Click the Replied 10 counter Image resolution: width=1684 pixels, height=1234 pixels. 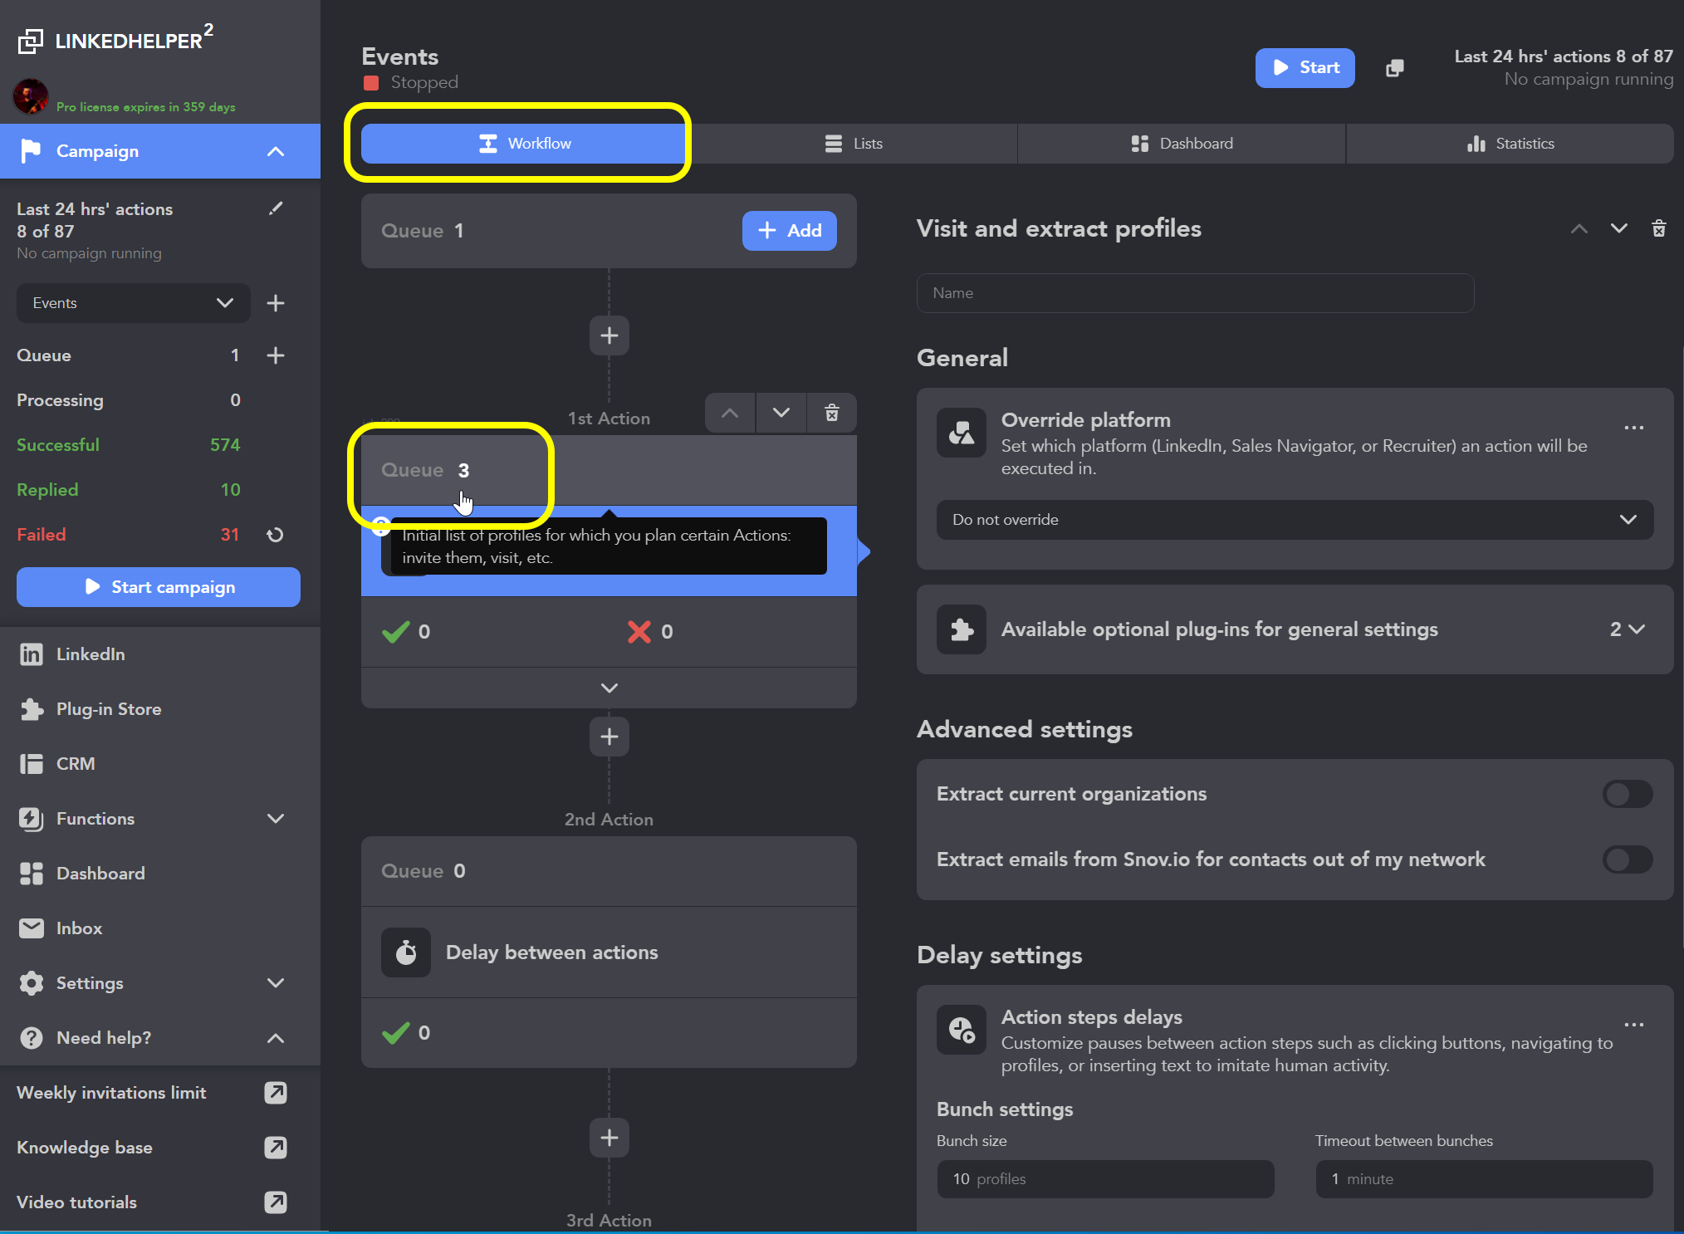[129, 490]
